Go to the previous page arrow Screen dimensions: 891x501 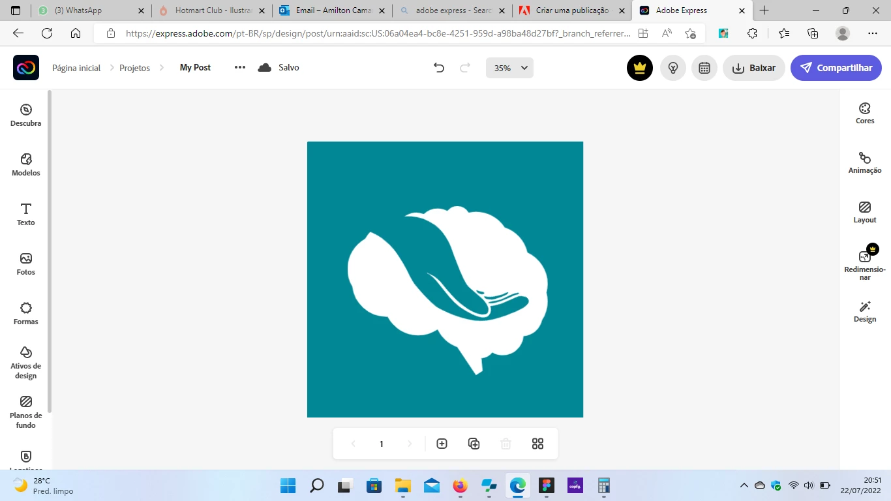point(354,444)
